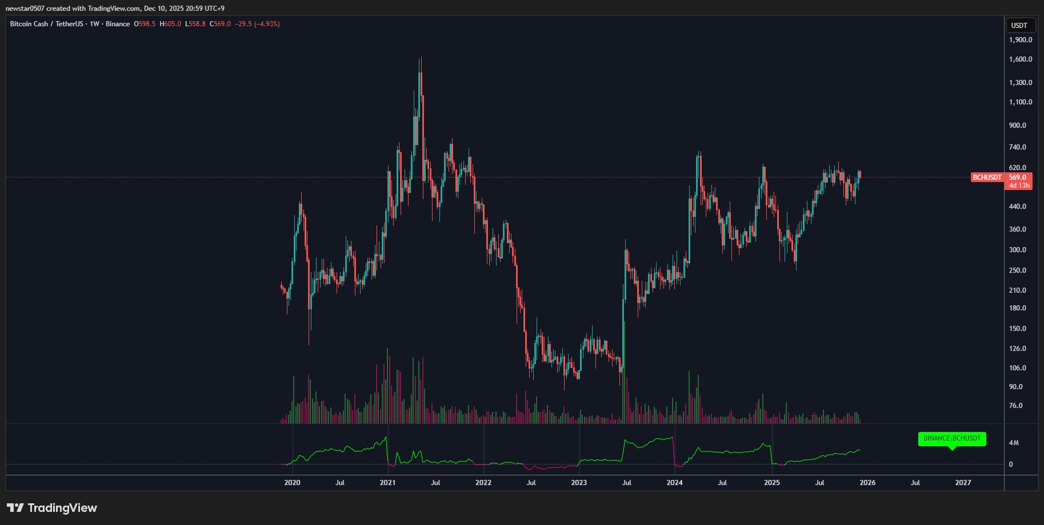Click the 620.0 price axis label
1044x525 pixels.
1018,168
